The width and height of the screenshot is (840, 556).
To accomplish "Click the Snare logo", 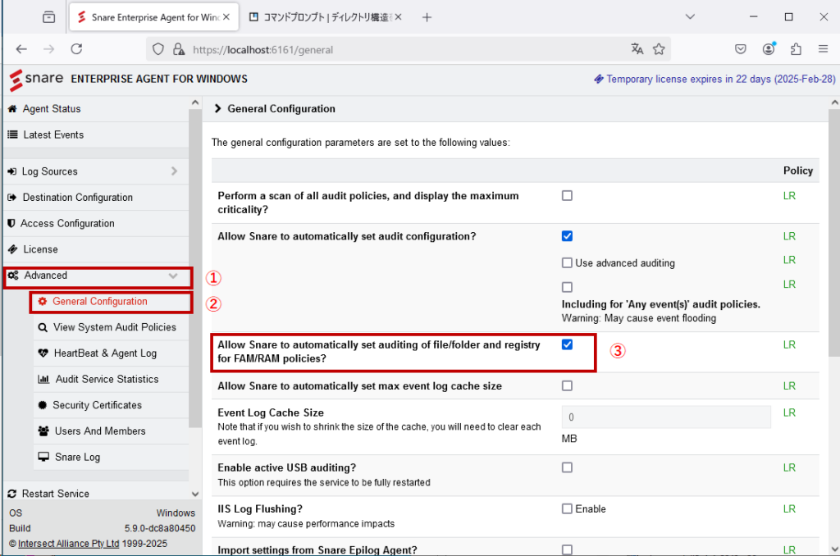I will [36, 80].
